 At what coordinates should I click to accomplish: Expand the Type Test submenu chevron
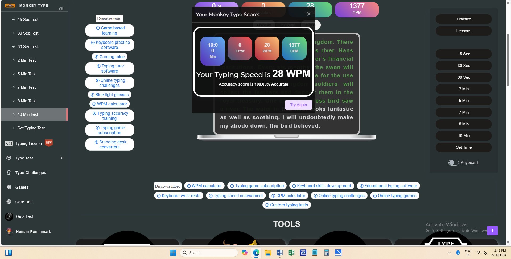click(61, 158)
